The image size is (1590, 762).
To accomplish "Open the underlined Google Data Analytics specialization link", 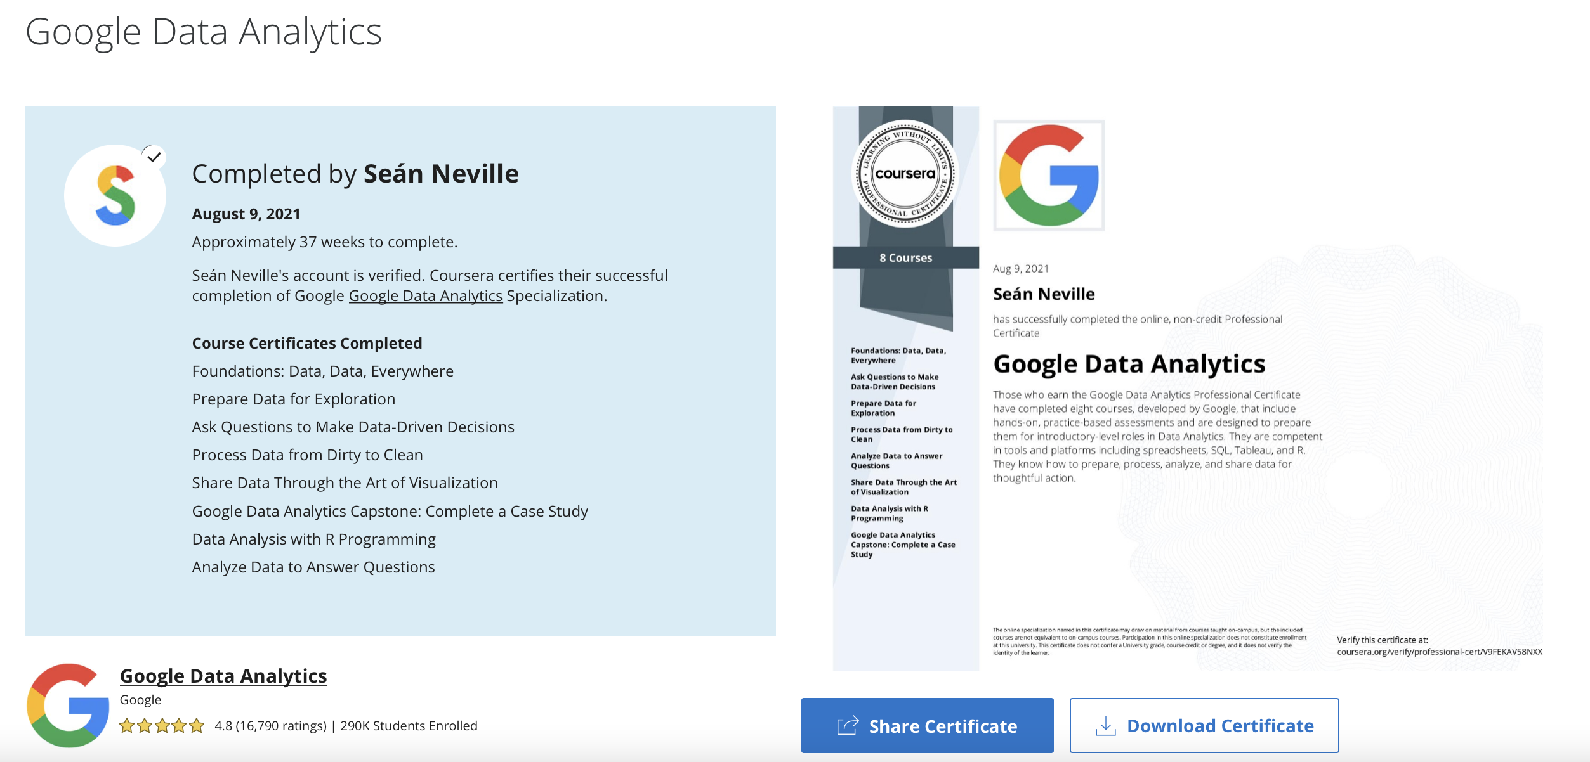I will (x=425, y=296).
